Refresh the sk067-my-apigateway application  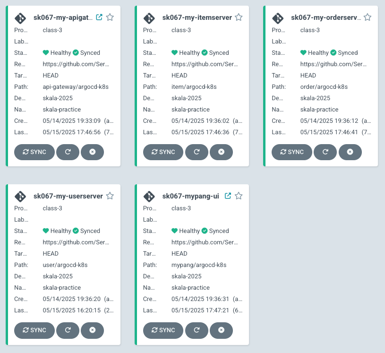(x=68, y=152)
